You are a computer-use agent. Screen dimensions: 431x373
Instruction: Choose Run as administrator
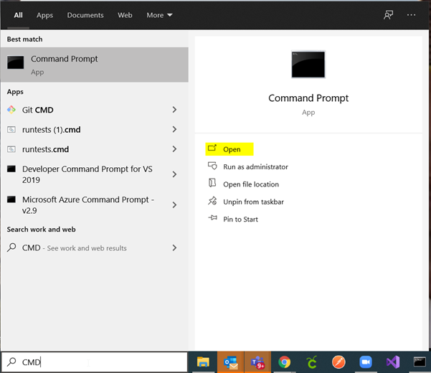(255, 166)
